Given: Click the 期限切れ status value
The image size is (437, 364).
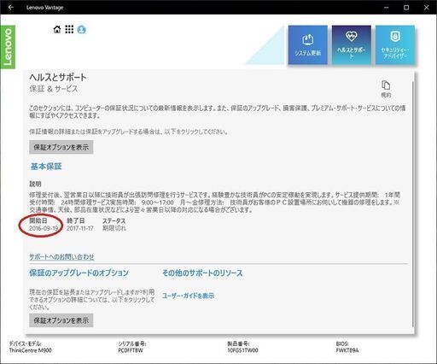Looking at the screenshot, I should (114, 228).
